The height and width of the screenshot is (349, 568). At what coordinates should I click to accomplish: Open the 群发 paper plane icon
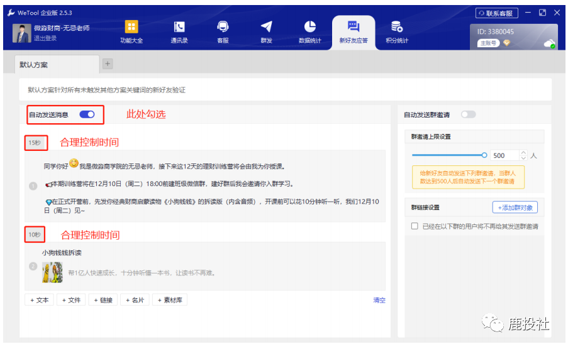pos(266,26)
